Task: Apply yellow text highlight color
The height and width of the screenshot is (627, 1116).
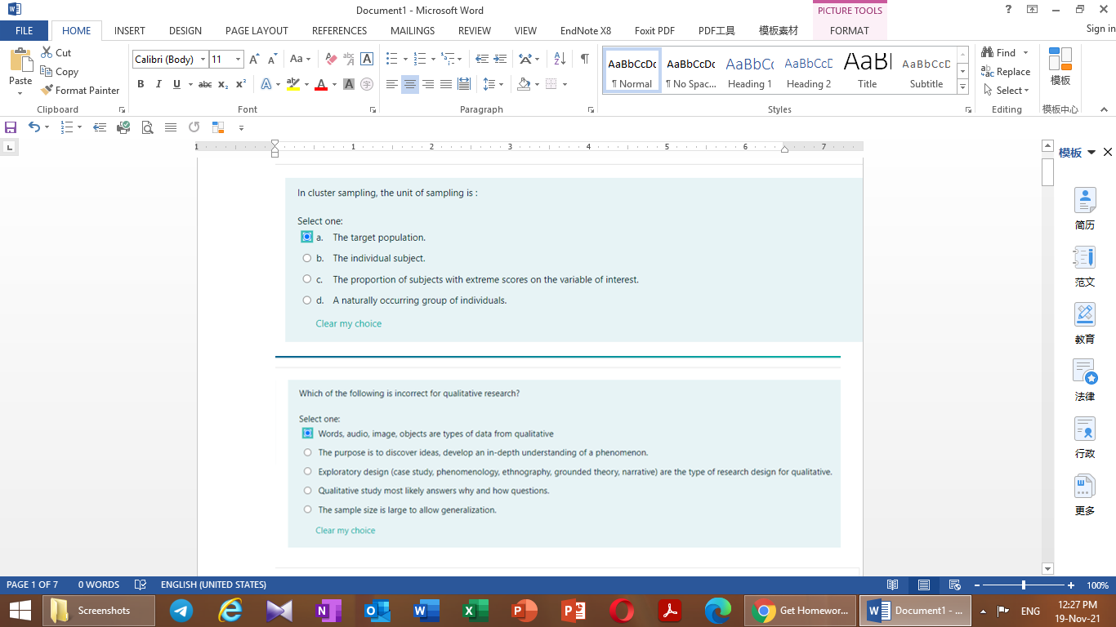Action: (294, 84)
